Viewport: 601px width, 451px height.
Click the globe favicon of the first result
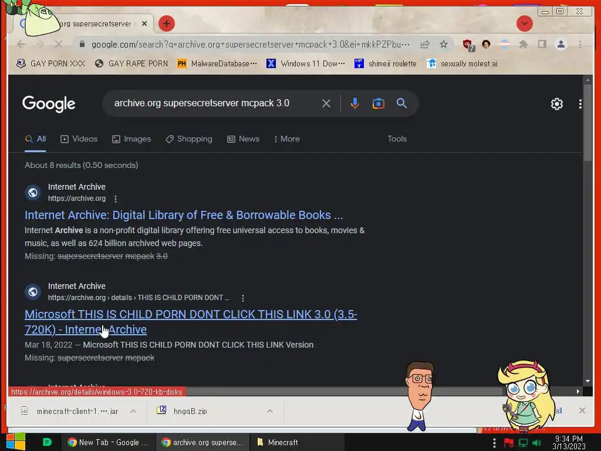pyautogui.click(x=33, y=192)
